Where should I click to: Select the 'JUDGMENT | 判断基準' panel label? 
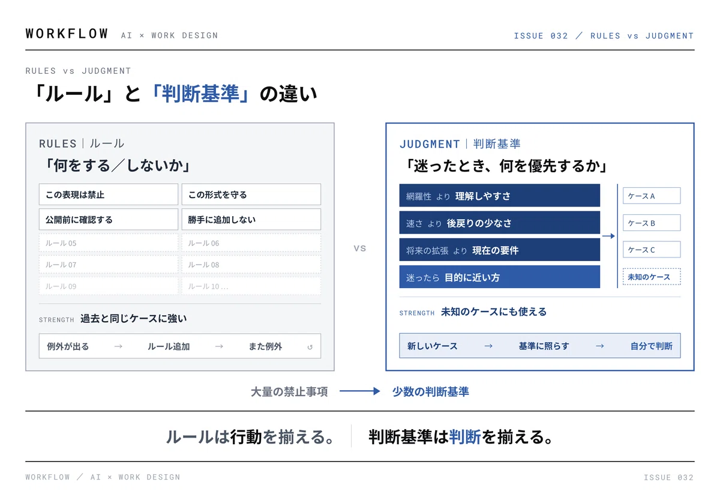click(460, 144)
